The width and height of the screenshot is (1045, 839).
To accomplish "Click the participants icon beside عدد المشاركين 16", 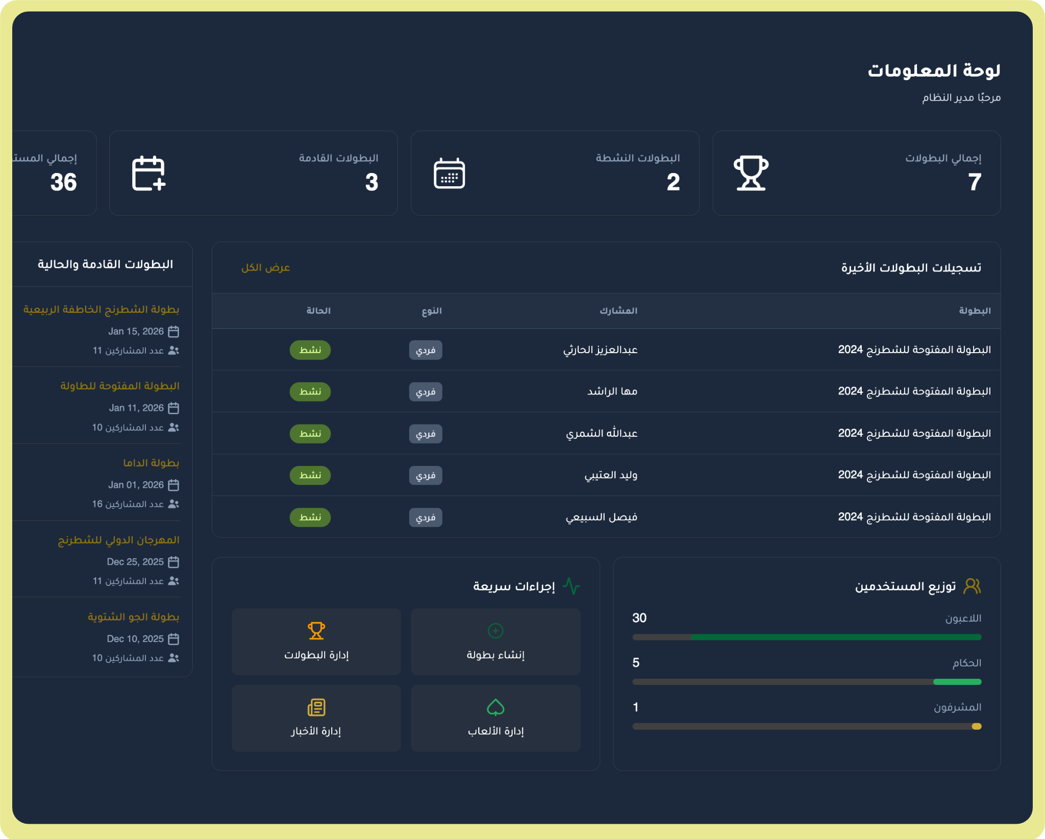I will pos(173,503).
